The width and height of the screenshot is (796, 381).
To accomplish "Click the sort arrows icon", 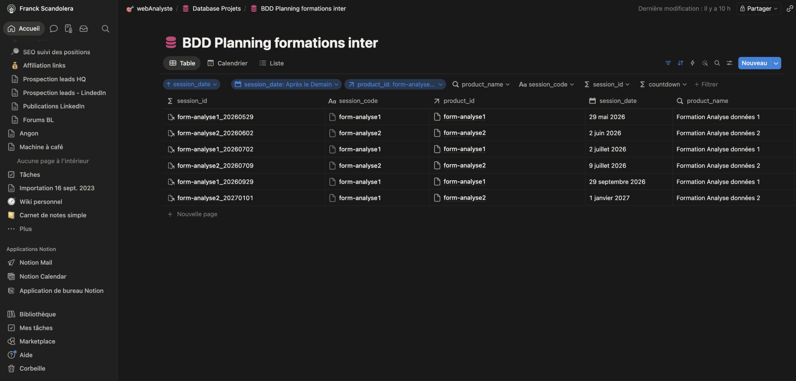I will [x=680, y=63].
